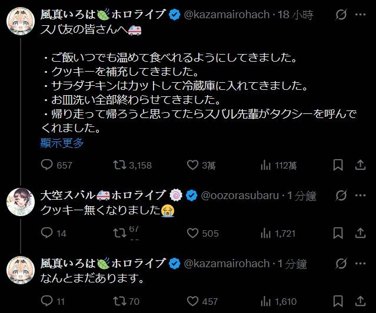The image size is (376, 313).
Task: Open Grok icon on Subaru's tweet
Action: 340,196
